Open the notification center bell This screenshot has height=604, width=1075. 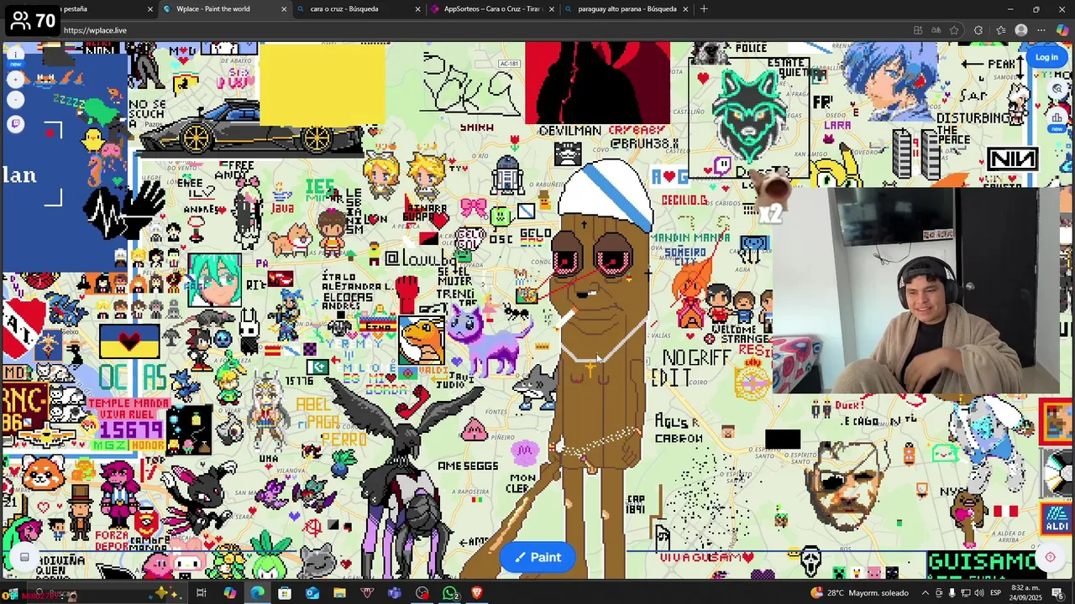click(1057, 594)
